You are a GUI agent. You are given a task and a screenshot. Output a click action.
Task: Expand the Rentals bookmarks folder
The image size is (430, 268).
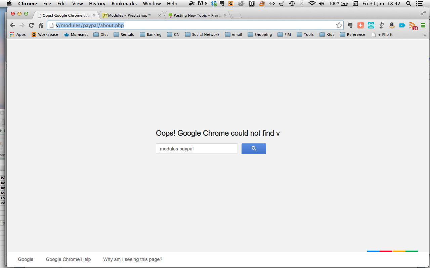[x=124, y=35]
